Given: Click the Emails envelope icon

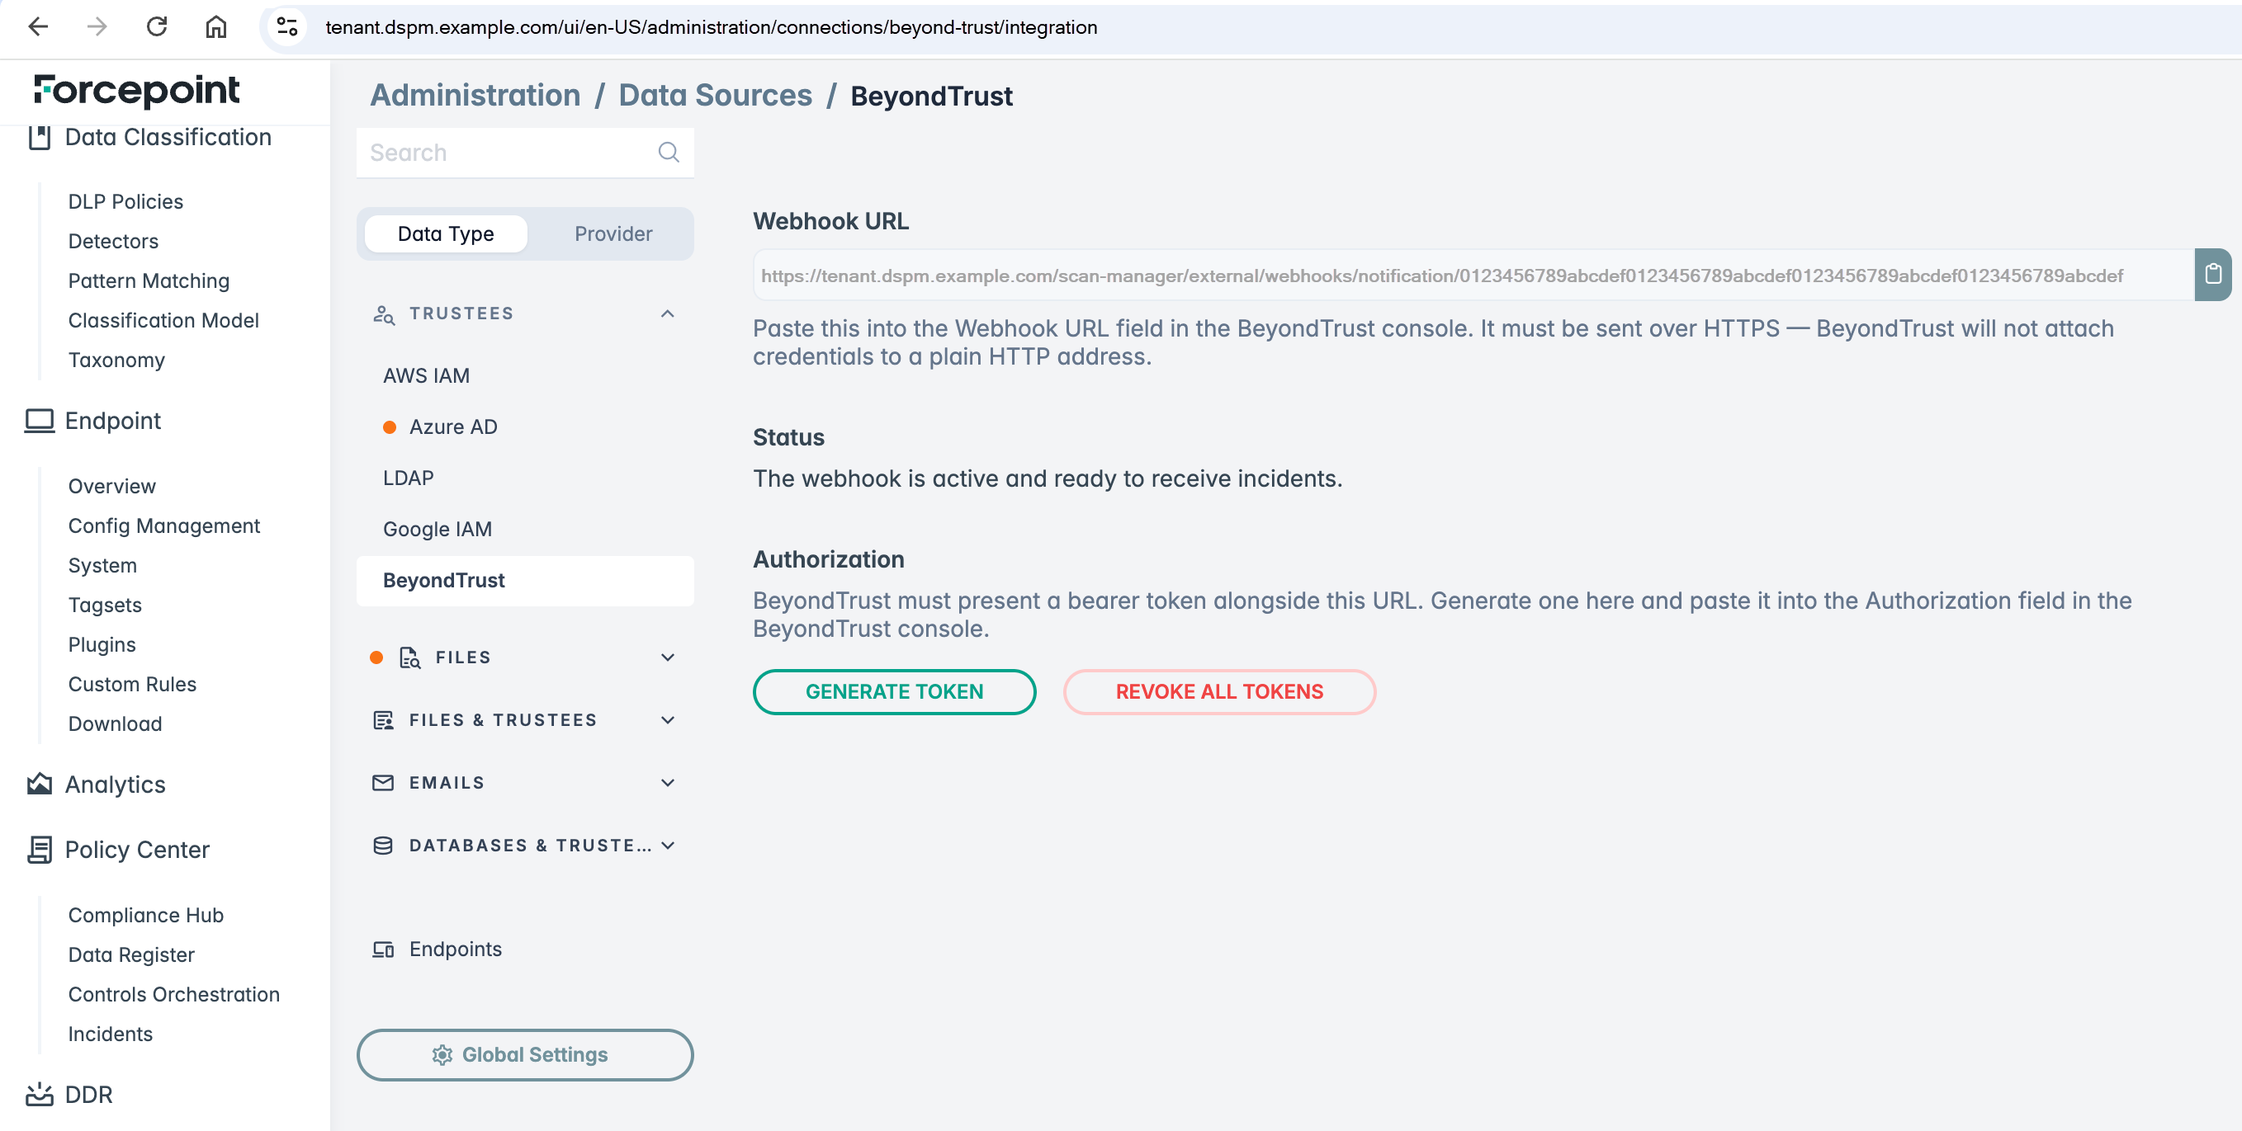Looking at the screenshot, I should tap(383, 783).
